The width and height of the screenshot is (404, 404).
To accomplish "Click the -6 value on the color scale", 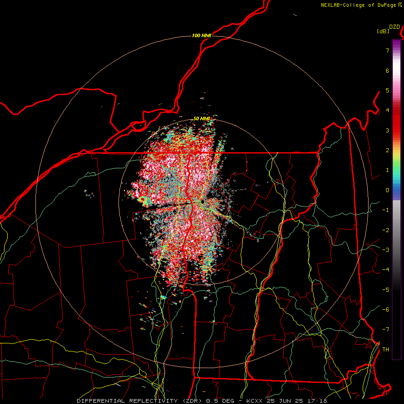I will point(386,310).
